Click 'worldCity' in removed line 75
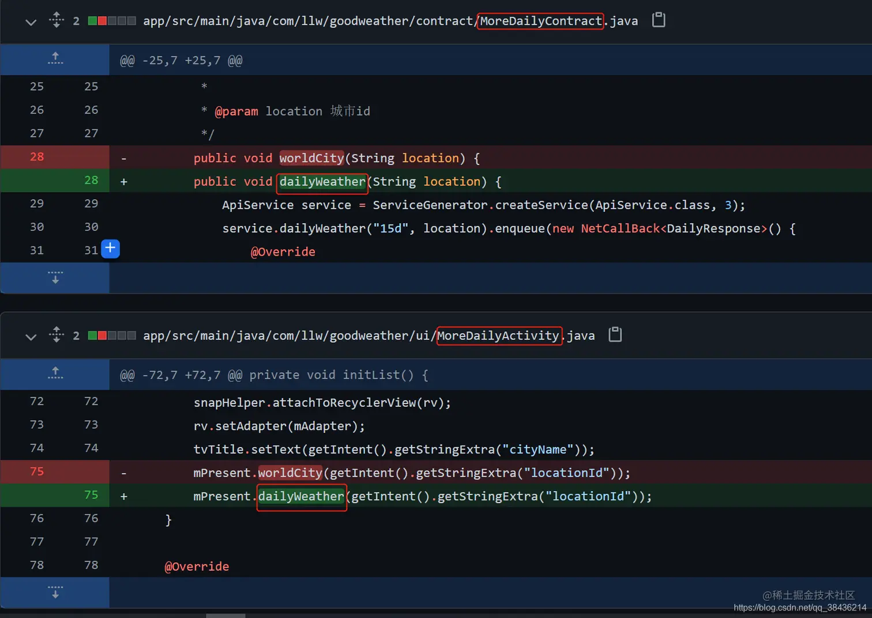The image size is (872, 618). [290, 473]
